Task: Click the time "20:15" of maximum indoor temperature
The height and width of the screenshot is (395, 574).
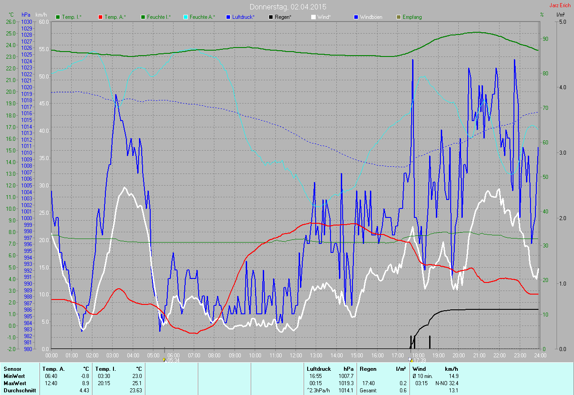Action: [x=104, y=383]
